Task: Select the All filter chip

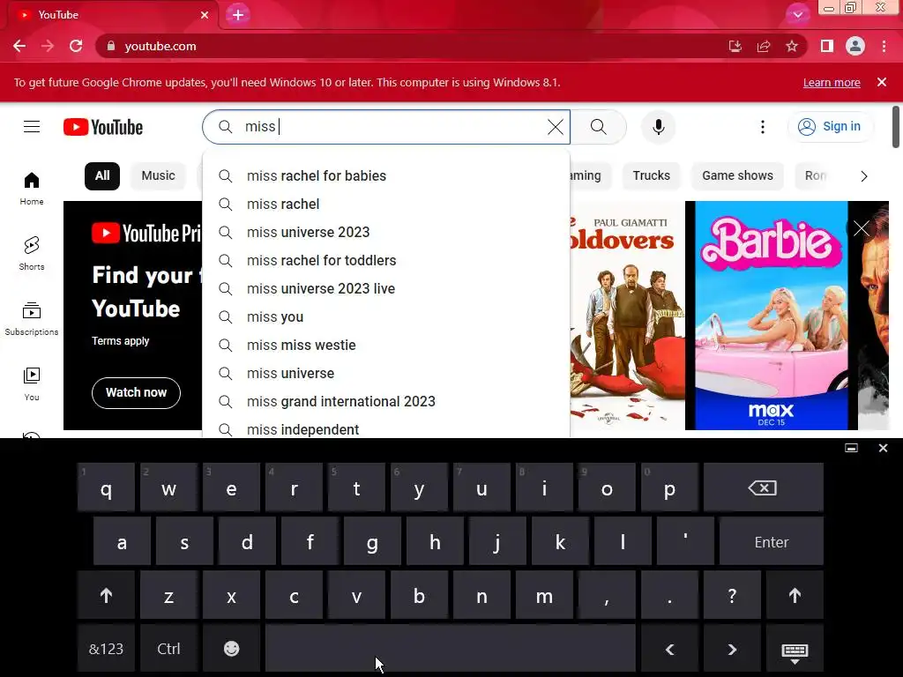Action: click(x=102, y=175)
